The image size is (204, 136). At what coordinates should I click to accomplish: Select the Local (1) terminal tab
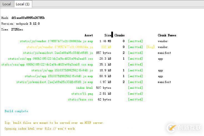point(23,4)
